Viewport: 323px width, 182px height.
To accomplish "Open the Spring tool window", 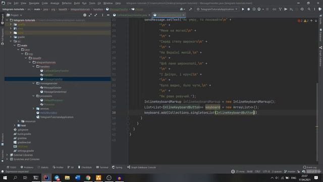I will tap(117, 167).
